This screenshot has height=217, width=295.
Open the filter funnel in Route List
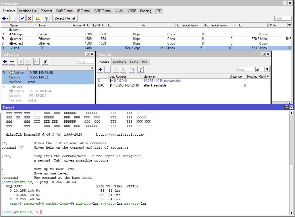(140, 70)
